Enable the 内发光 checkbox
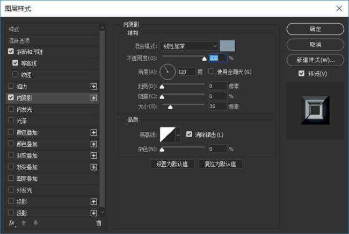This screenshot has width=349, height=234. tap(11, 109)
